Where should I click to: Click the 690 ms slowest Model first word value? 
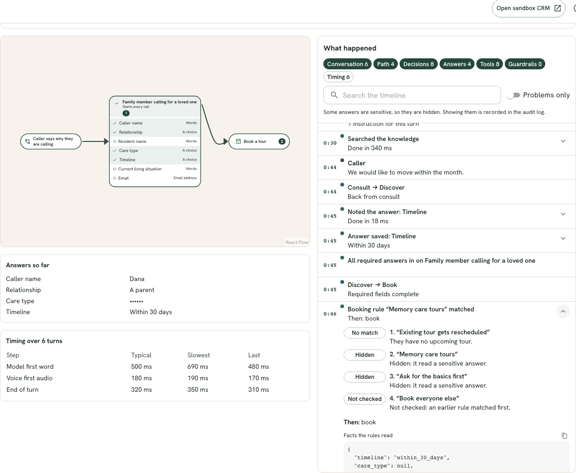pyautogui.click(x=198, y=367)
